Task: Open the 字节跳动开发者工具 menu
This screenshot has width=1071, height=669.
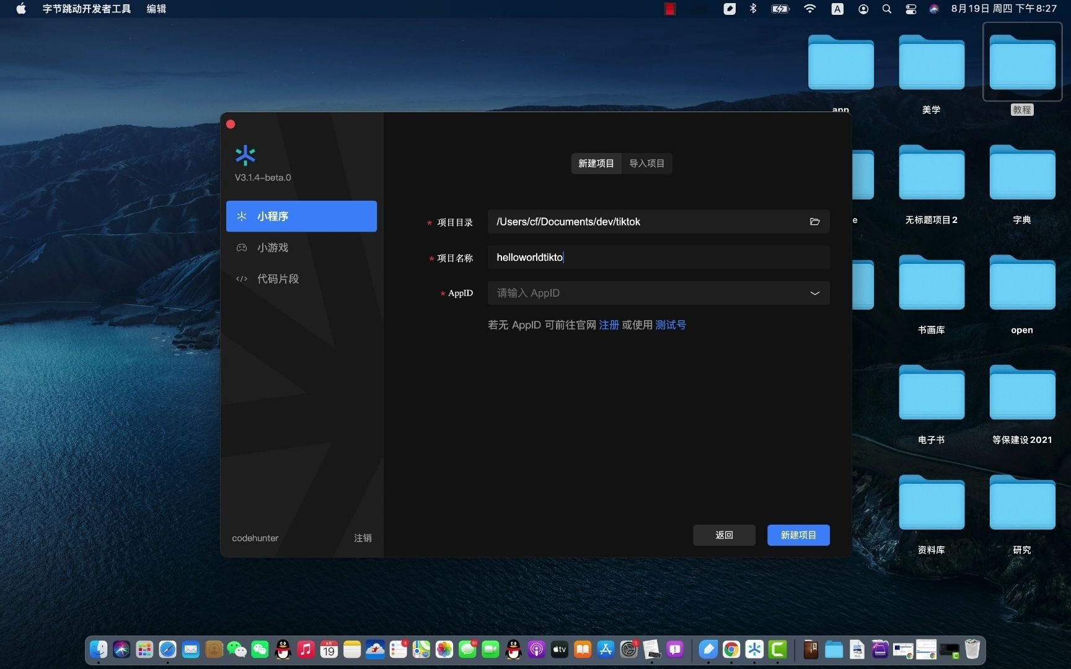Action: tap(86, 9)
